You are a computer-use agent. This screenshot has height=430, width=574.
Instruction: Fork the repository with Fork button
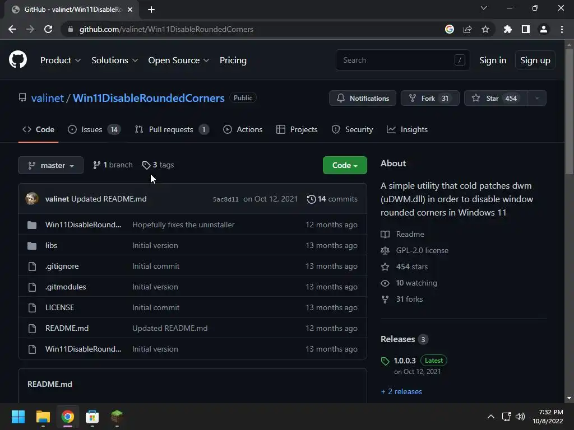tap(430, 98)
